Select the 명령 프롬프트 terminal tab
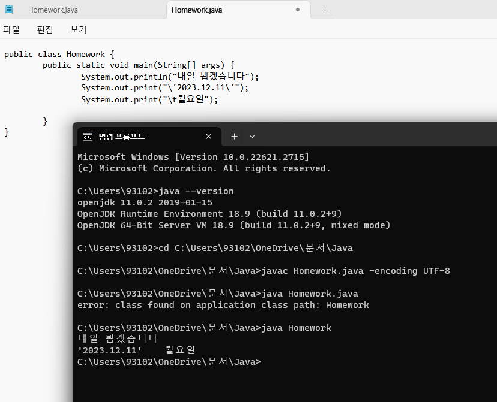The width and height of the screenshot is (497, 402). [149, 137]
